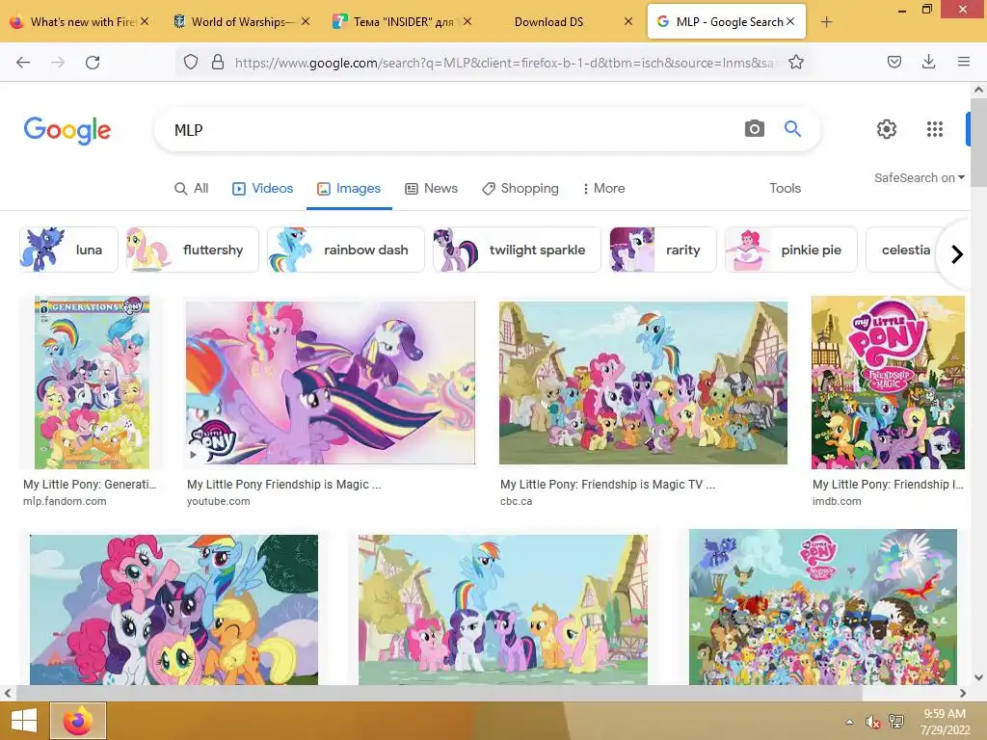Screen dimensions: 987x740
Task: Filter by the rainbow dash chip
Action: (346, 250)
